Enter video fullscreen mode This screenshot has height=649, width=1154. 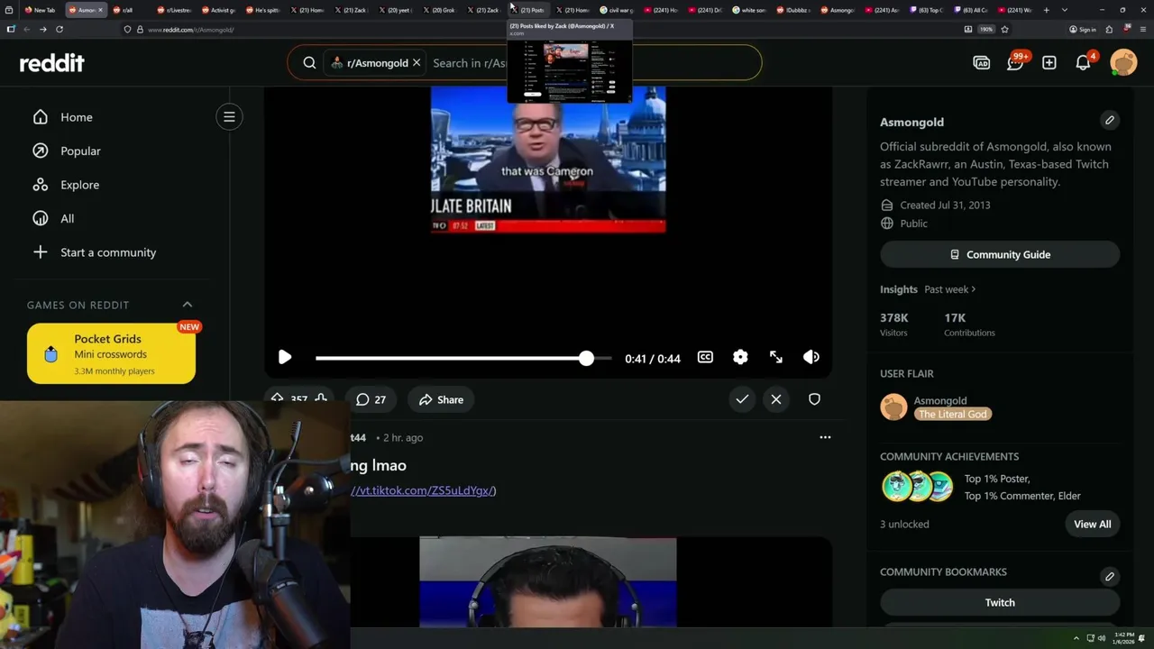[x=775, y=358]
